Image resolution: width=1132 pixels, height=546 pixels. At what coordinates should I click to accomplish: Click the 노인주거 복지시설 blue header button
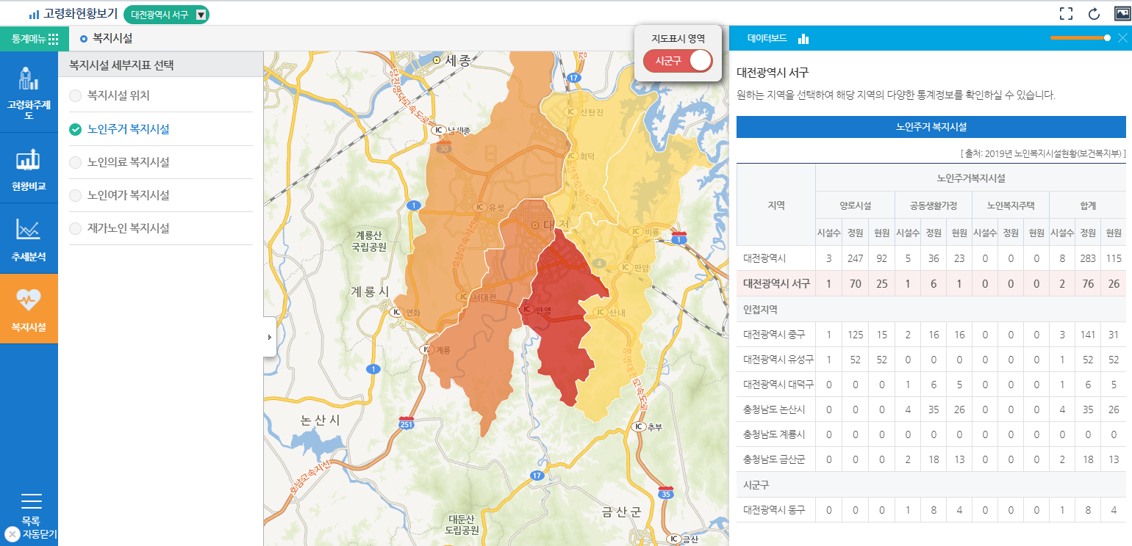931,127
